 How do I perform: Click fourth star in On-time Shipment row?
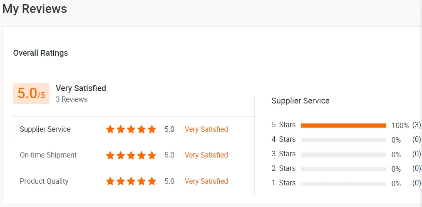[141, 155]
